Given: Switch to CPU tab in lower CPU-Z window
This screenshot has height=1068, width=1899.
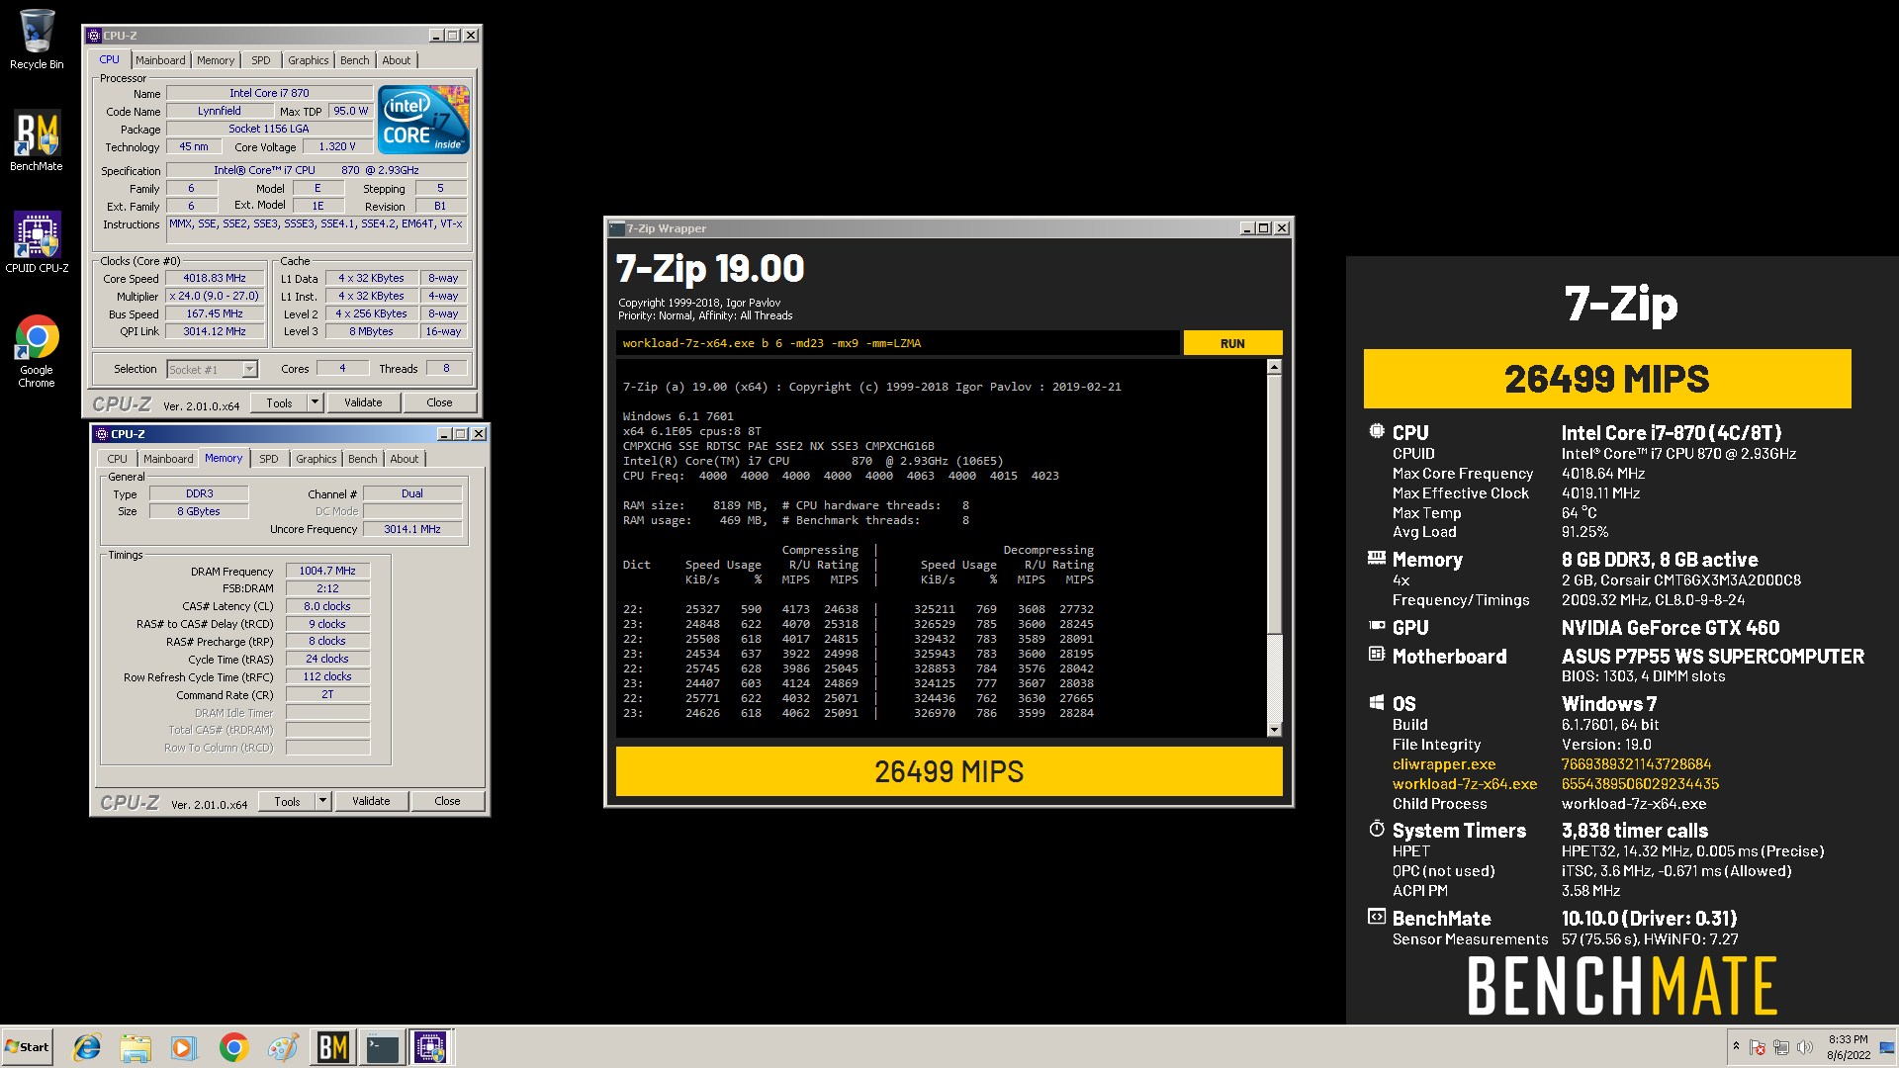Looking at the screenshot, I should coord(118,459).
